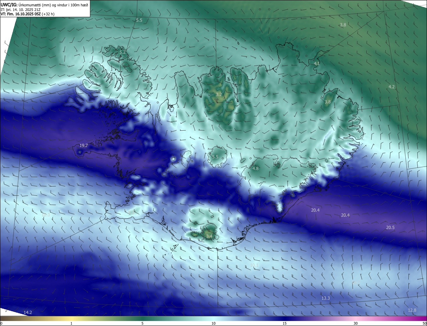Click the 30 tick on the color scale

click(x=356, y=323)
